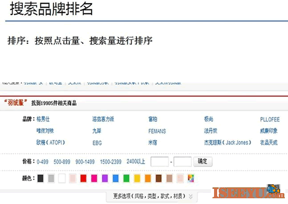Filter by price range 500-899
This screenshot has width=288, height=204.
click(x=61, y=162)
